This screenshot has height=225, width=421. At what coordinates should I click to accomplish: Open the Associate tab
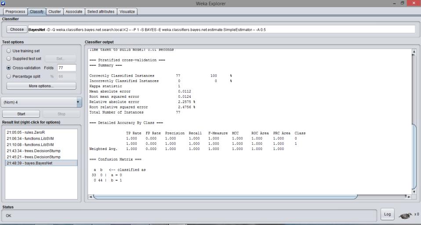coord(74,11)
